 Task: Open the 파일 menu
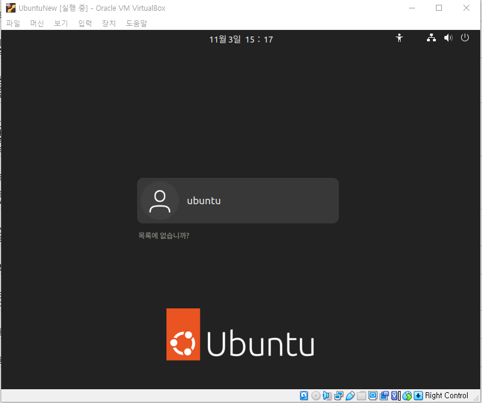(x=13, y=23)
